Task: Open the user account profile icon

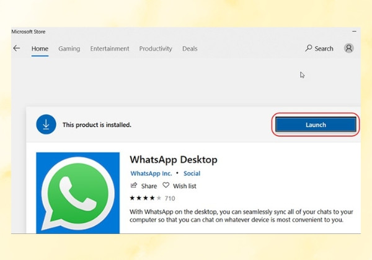Action: pos(348,48)
